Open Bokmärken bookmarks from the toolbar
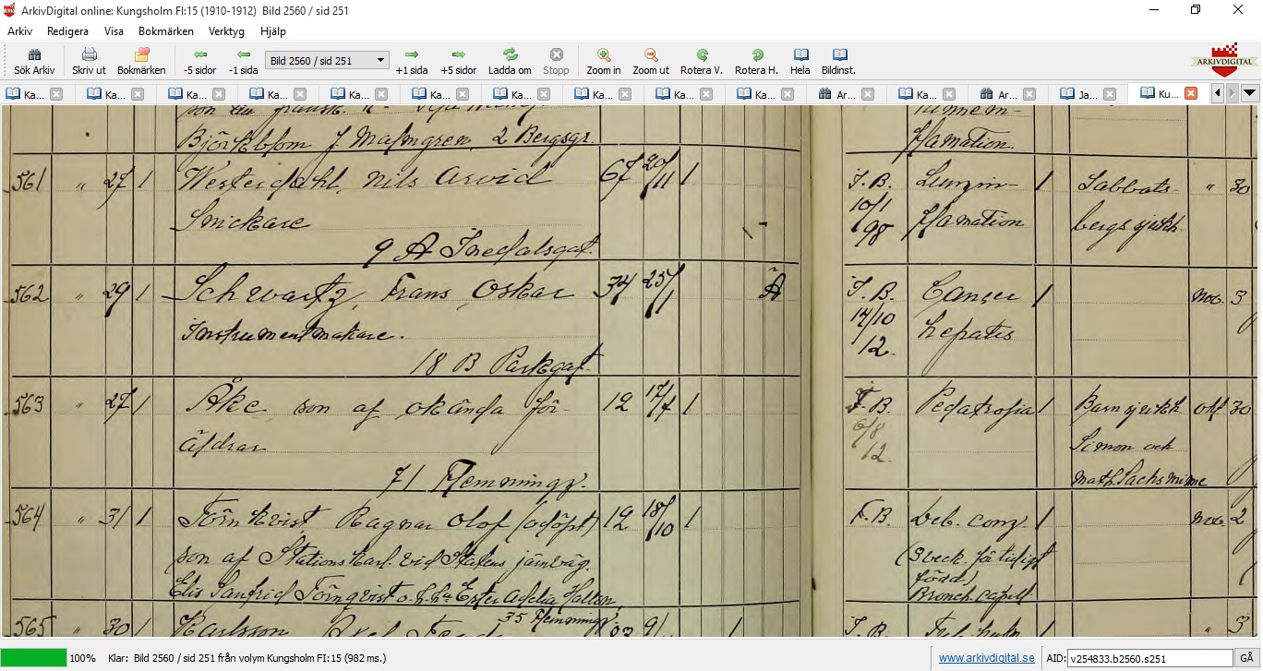 (x=141, y=61)
